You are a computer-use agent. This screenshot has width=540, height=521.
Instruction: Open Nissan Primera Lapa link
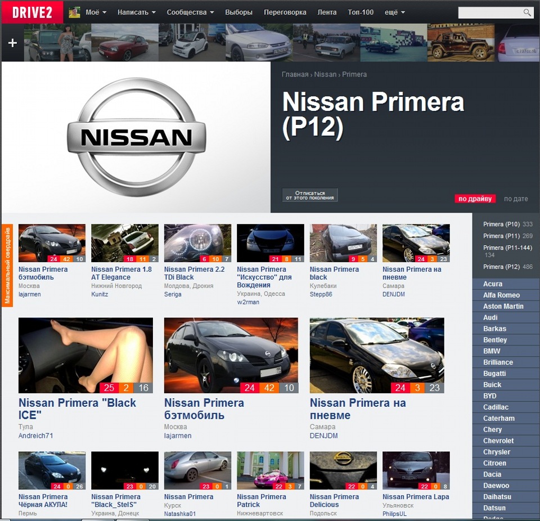(416, 497)
